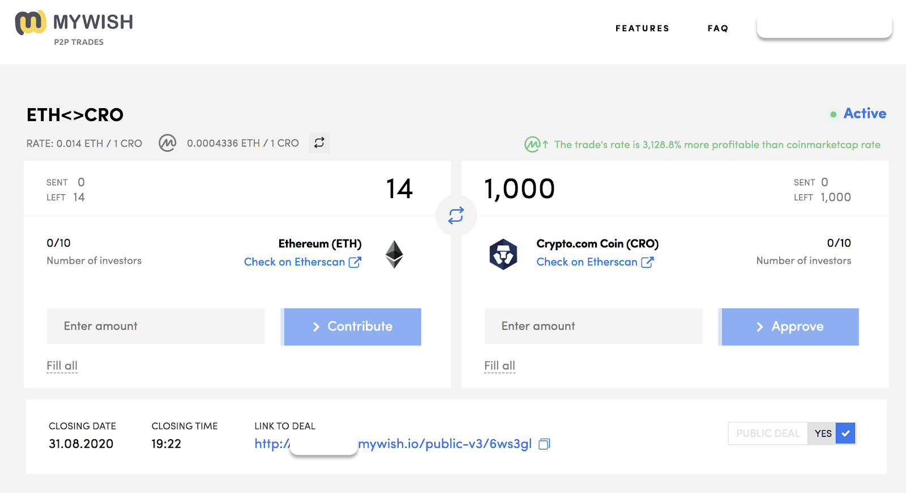Focus the CRO Enter amount field
The height and width of the screenshot is (493, 906).
(x=593, y=326)
